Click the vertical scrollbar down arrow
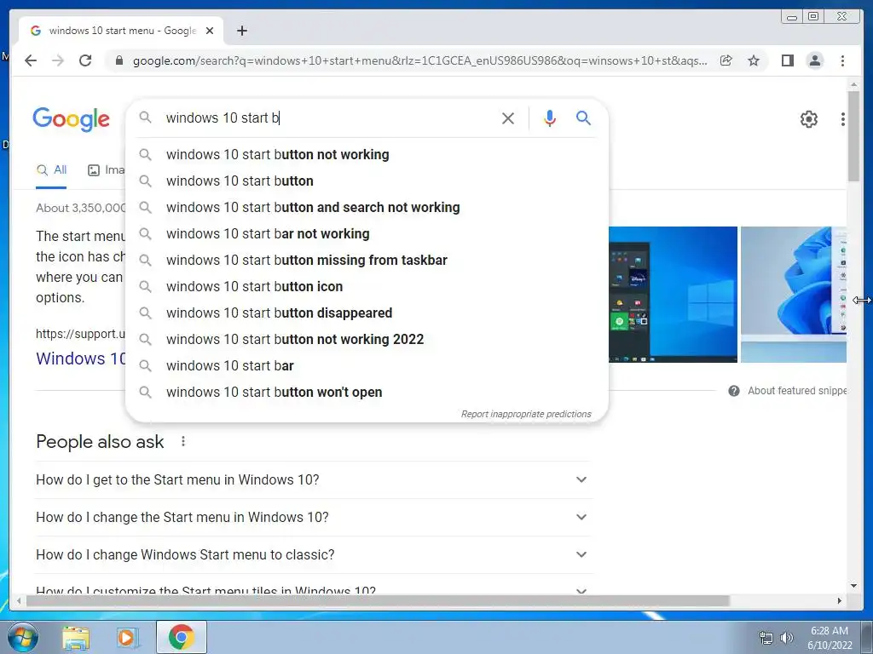 click(853, 586)
